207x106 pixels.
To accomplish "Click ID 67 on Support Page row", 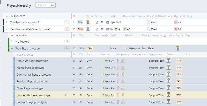I will click(x=74, y=102).
